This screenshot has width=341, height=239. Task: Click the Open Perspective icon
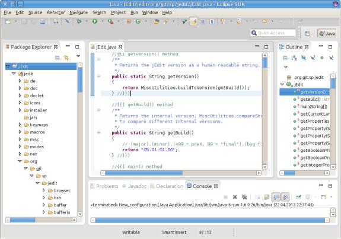tap(307, 33)
